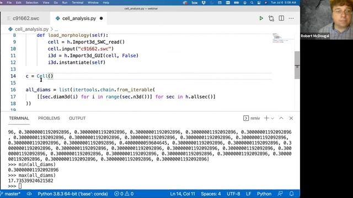Select the Python 3.8.3 conda interpreter
353x198 pixels.
pyautogui.click(x=73, y=194)
